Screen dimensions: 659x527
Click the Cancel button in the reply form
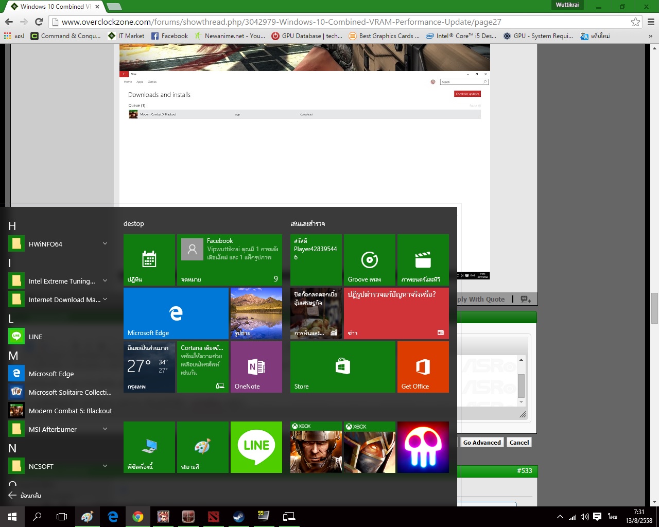(x=519, y=443)
